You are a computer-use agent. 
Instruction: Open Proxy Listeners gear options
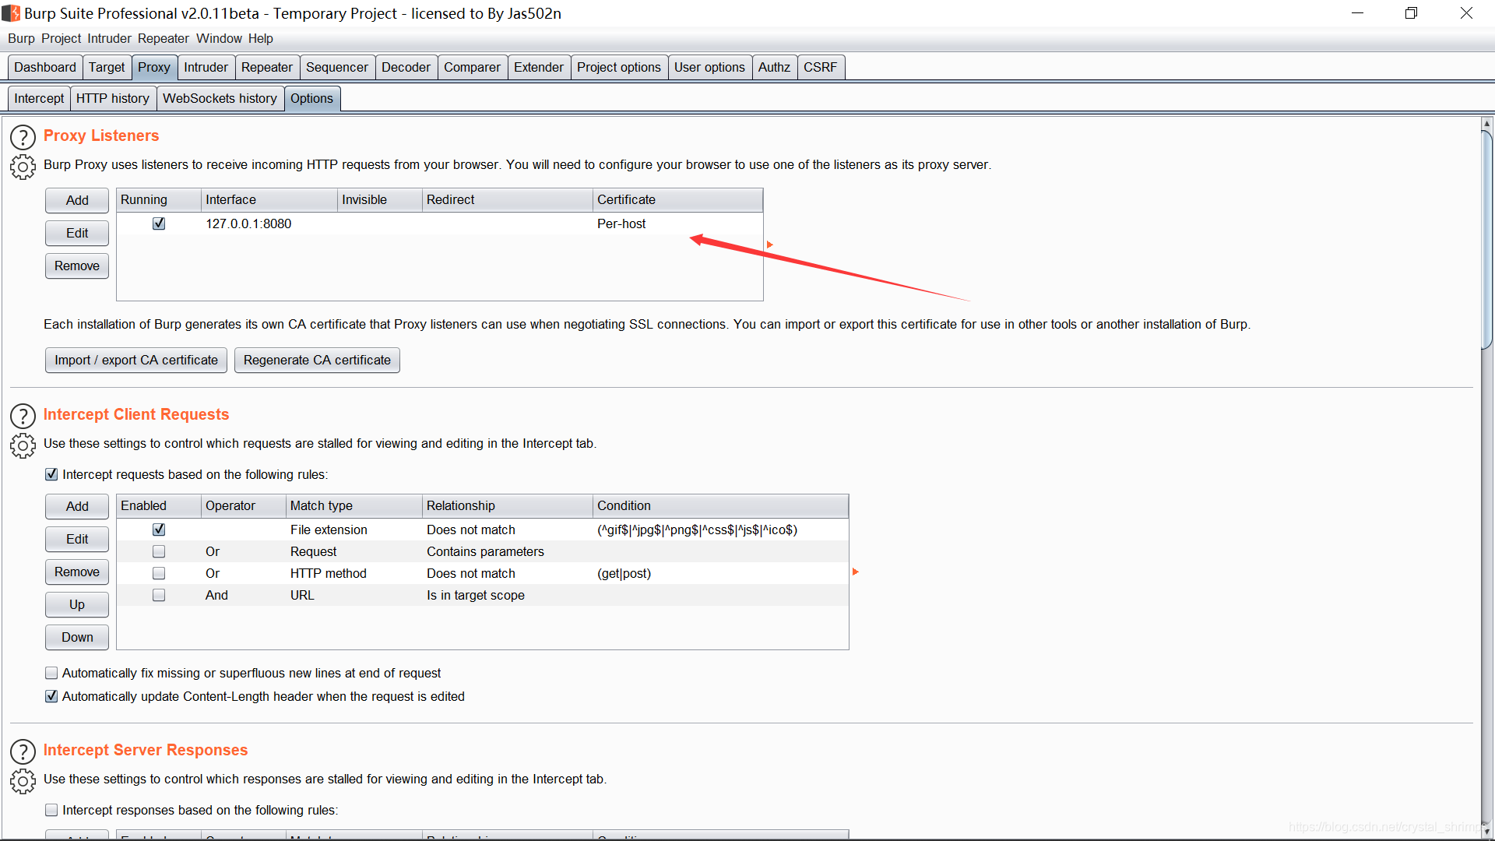(x=23, y=167)
